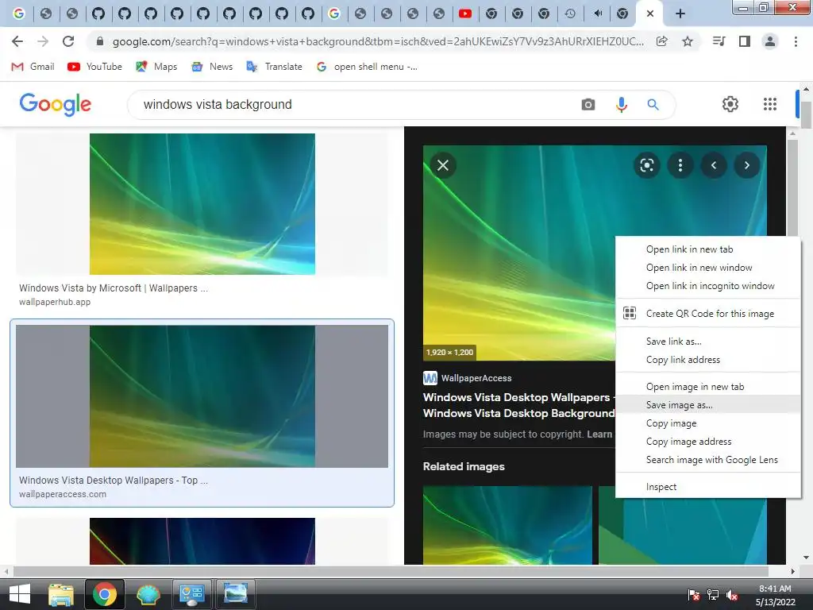Open wallpaperaccess.com source link

63,494
